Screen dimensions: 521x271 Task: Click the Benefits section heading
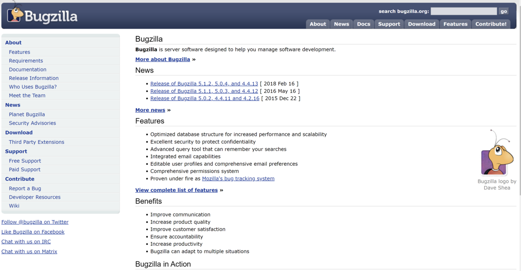148,202
